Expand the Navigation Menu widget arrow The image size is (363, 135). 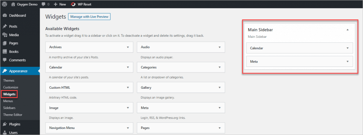(x=128, y=128)
